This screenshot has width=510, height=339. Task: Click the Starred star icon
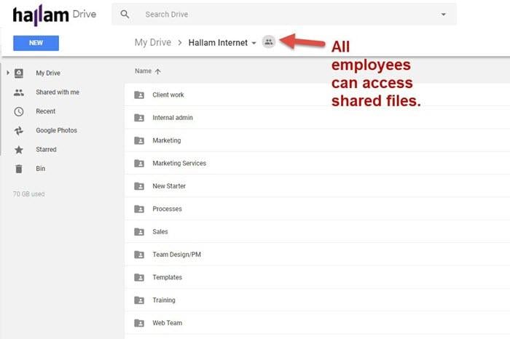[x=19, y=150]
